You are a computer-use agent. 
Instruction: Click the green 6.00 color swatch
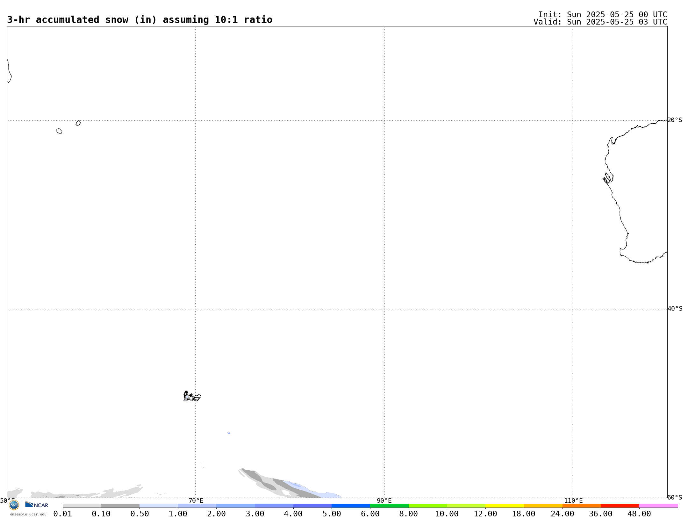coord(389,506)
